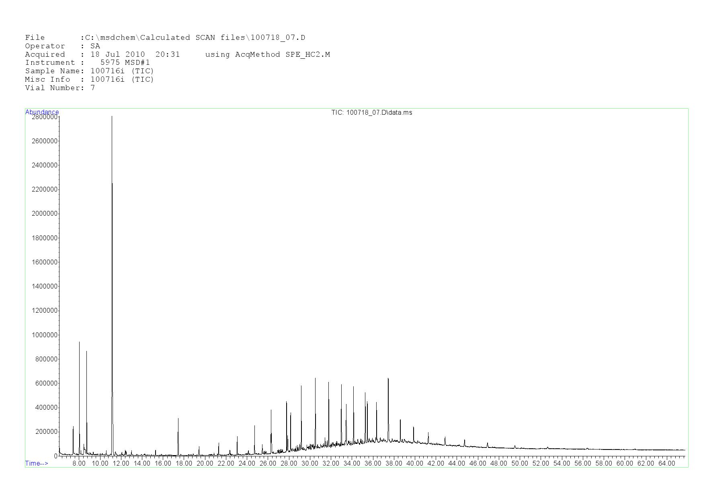The image size is (705, 499).
Task: Click the 20.00 tick on the time axis
Action: pyautogui.click(x=205, y=463)
